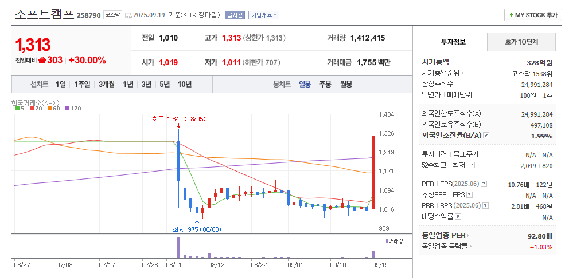Click the current price 1,313
This screenshot has height=278, width=565.
point(33,45)
